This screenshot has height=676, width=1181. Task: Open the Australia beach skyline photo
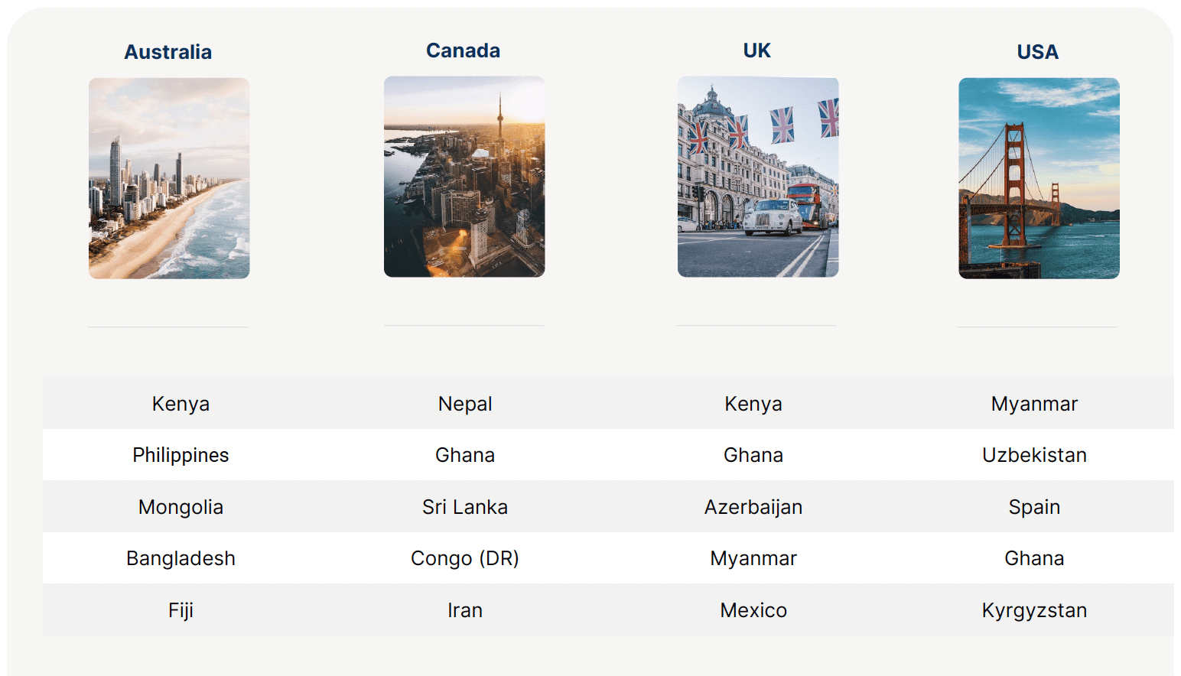169,178
